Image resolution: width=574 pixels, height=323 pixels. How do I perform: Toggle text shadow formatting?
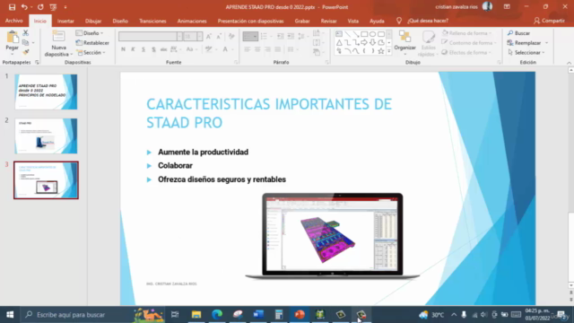click(153, 49)
